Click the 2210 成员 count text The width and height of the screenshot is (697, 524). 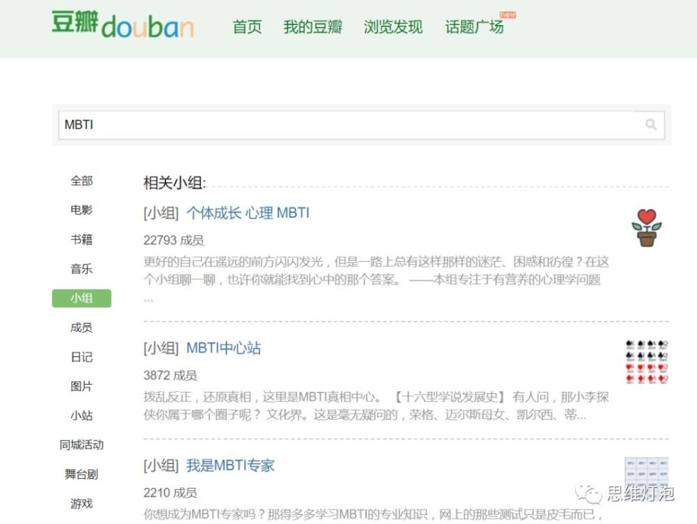point(170,493)
